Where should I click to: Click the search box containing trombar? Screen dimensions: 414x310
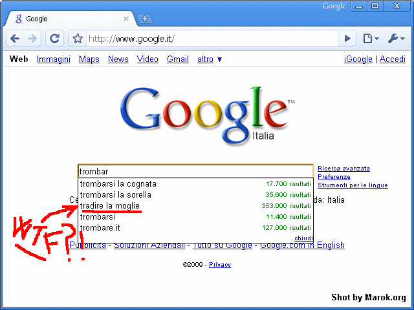[x=195, y=171]
